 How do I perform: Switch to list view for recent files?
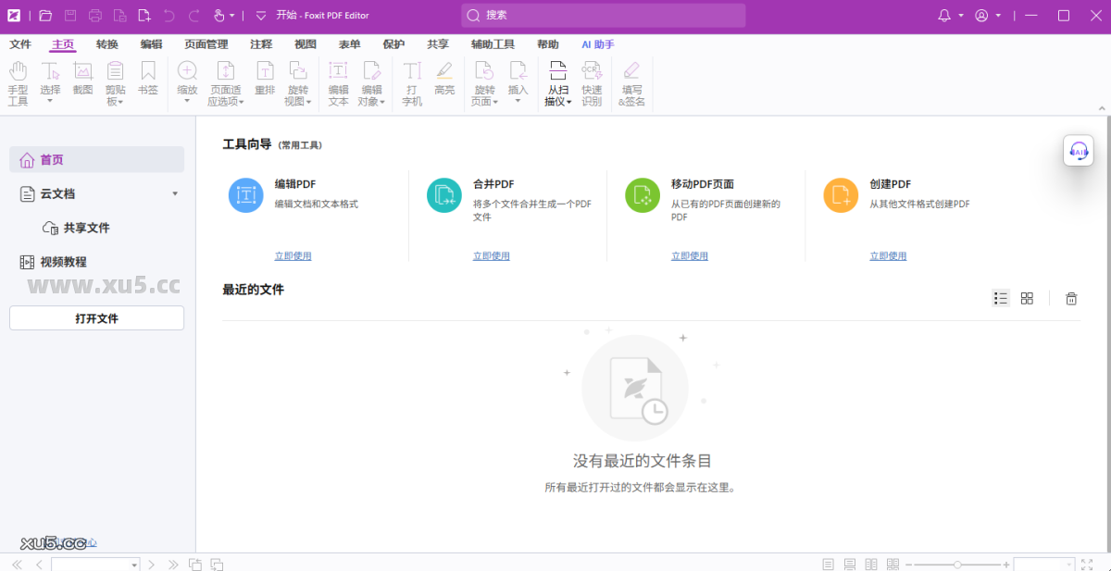click(1001, 298)
